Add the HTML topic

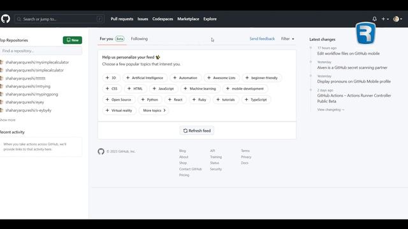(x=135, y=88)
